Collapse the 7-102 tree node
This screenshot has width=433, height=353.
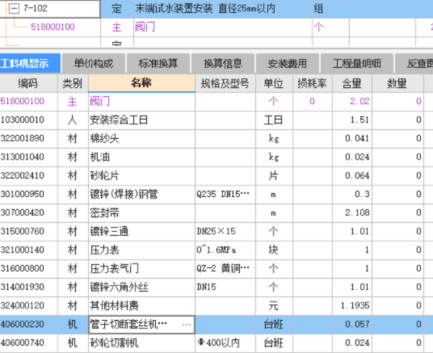(x=14, y=9)
